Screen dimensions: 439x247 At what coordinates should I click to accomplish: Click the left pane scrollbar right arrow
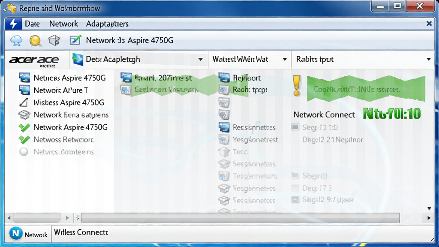click(x=67, y=217)
